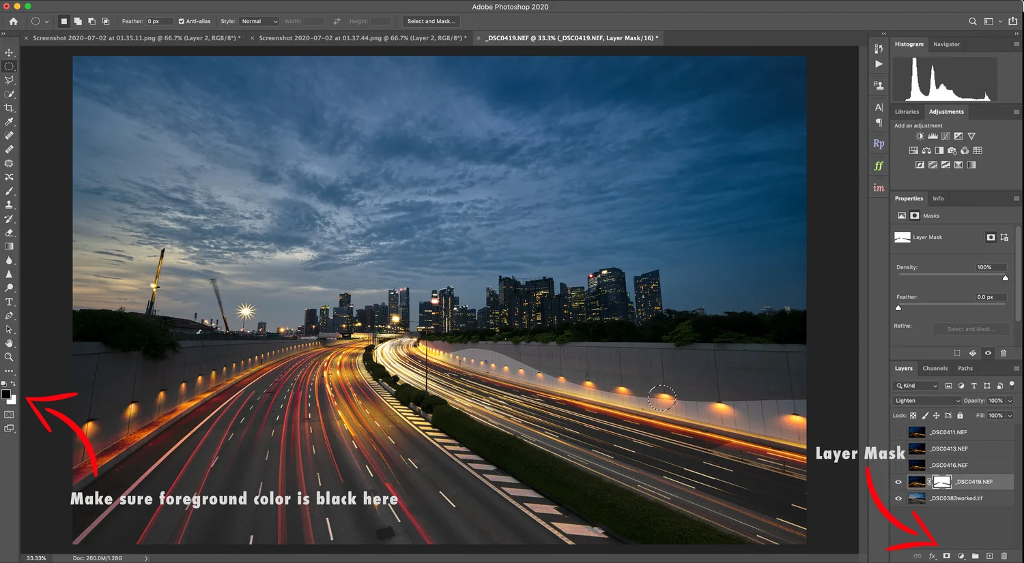
Task: Select the Clone Stamp tool
Action: [9, 204]
